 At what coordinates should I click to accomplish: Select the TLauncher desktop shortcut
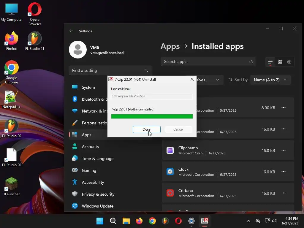coord(12,186)
